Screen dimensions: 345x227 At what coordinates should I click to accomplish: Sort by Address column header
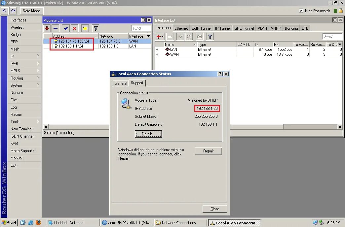tap(75, 36)
